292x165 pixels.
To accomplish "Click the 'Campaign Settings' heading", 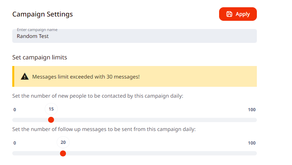I will 42,14.
